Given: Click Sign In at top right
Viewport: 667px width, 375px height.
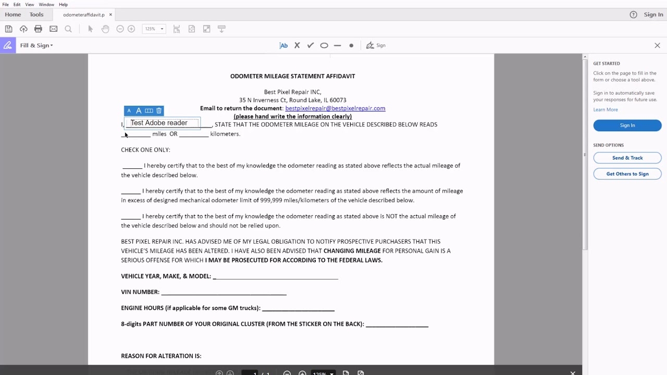Looking at the screenshot, I should point(653,15).
